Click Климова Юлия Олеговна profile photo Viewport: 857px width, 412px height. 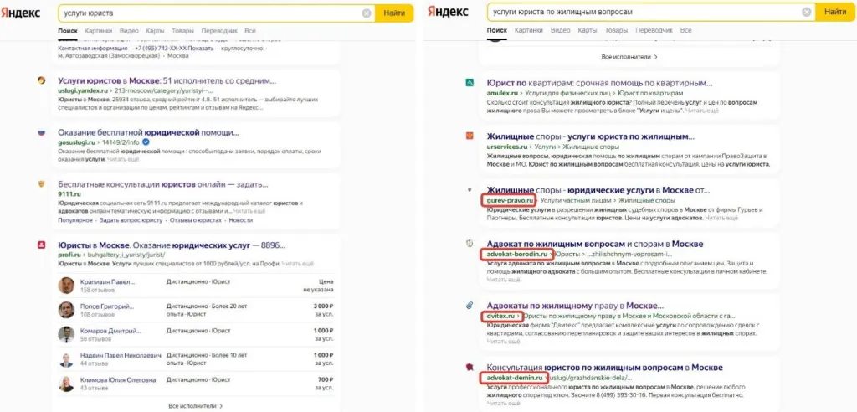click(67, 384)
